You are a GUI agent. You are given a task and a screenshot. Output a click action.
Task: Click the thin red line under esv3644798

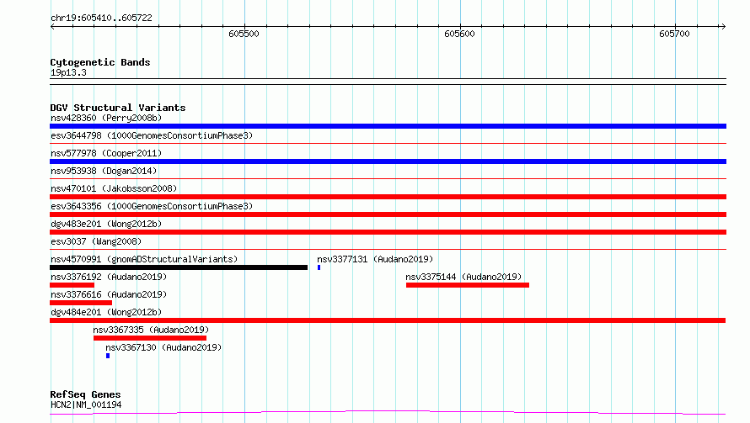tap(388, 143)
